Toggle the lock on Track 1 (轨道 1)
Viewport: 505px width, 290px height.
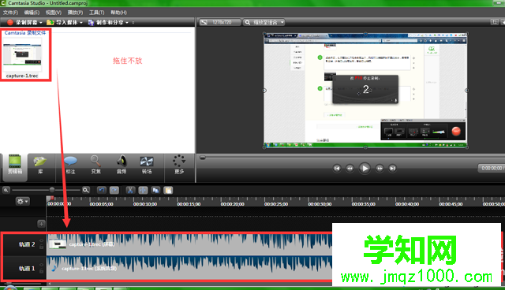point(41,271)
